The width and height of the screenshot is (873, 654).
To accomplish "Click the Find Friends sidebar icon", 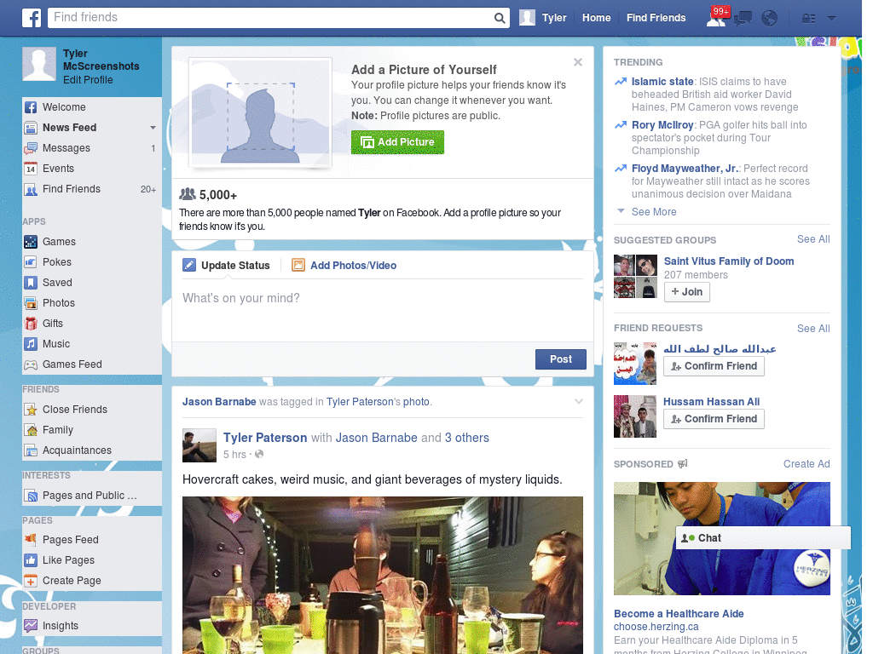I will coord(31,189).
